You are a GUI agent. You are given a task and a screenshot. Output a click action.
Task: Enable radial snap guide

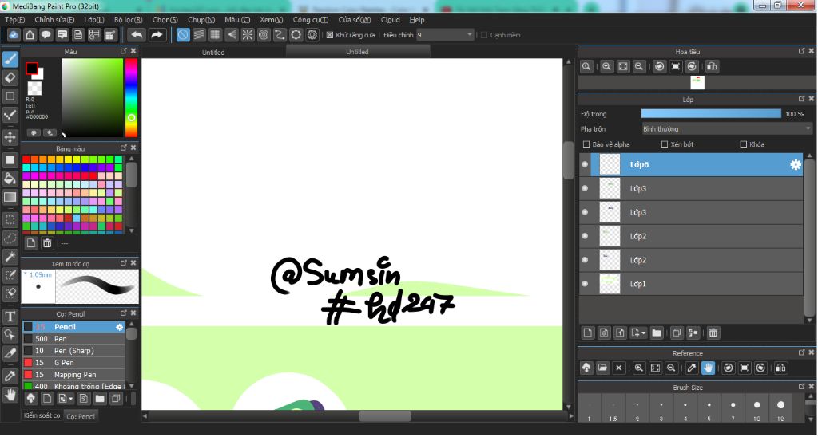click(x=248, y=35)
